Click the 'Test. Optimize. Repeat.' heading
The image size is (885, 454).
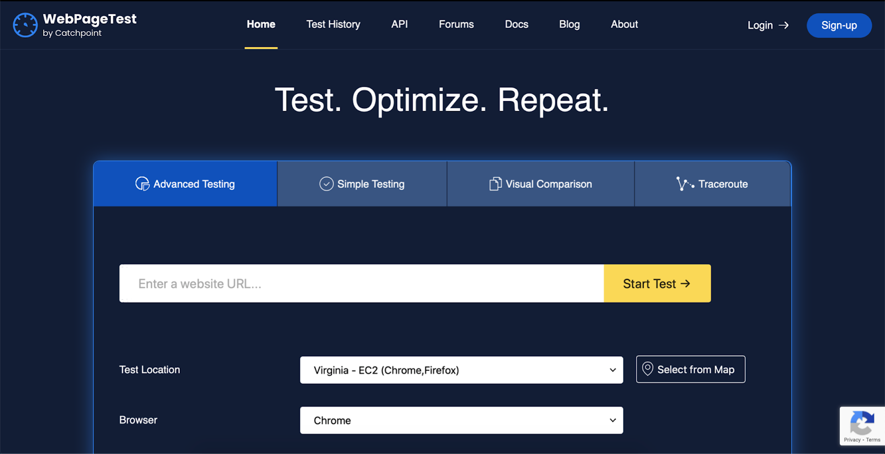[442, 100]
